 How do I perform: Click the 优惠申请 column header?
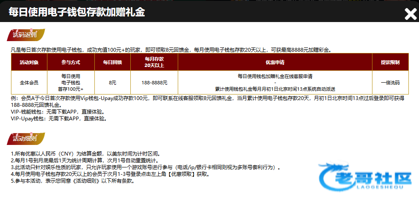click(275, 62)
